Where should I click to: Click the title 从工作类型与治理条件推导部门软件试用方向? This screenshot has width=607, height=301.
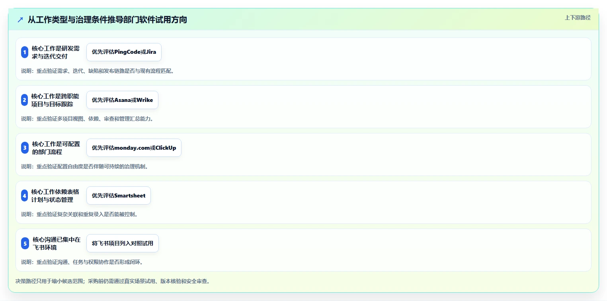107,20
